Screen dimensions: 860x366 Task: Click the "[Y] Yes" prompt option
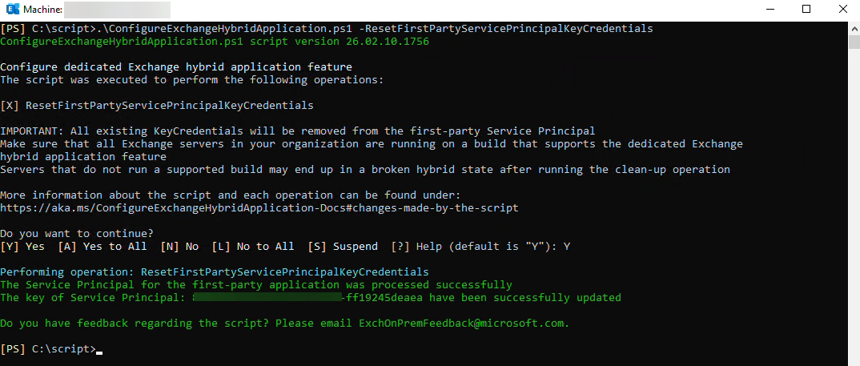pos(22,247)
